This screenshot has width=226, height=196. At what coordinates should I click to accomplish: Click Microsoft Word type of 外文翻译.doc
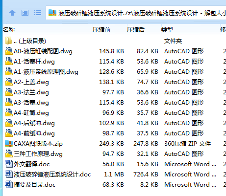[190, 164]
